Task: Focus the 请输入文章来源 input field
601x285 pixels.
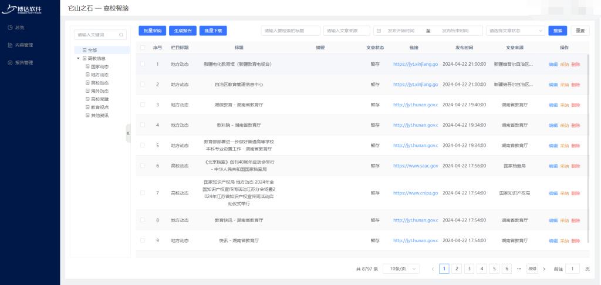Action: click(346, 31)
